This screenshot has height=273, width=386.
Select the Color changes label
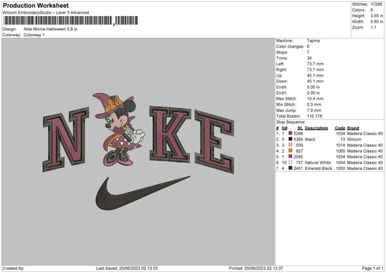(x=290, y=46)
